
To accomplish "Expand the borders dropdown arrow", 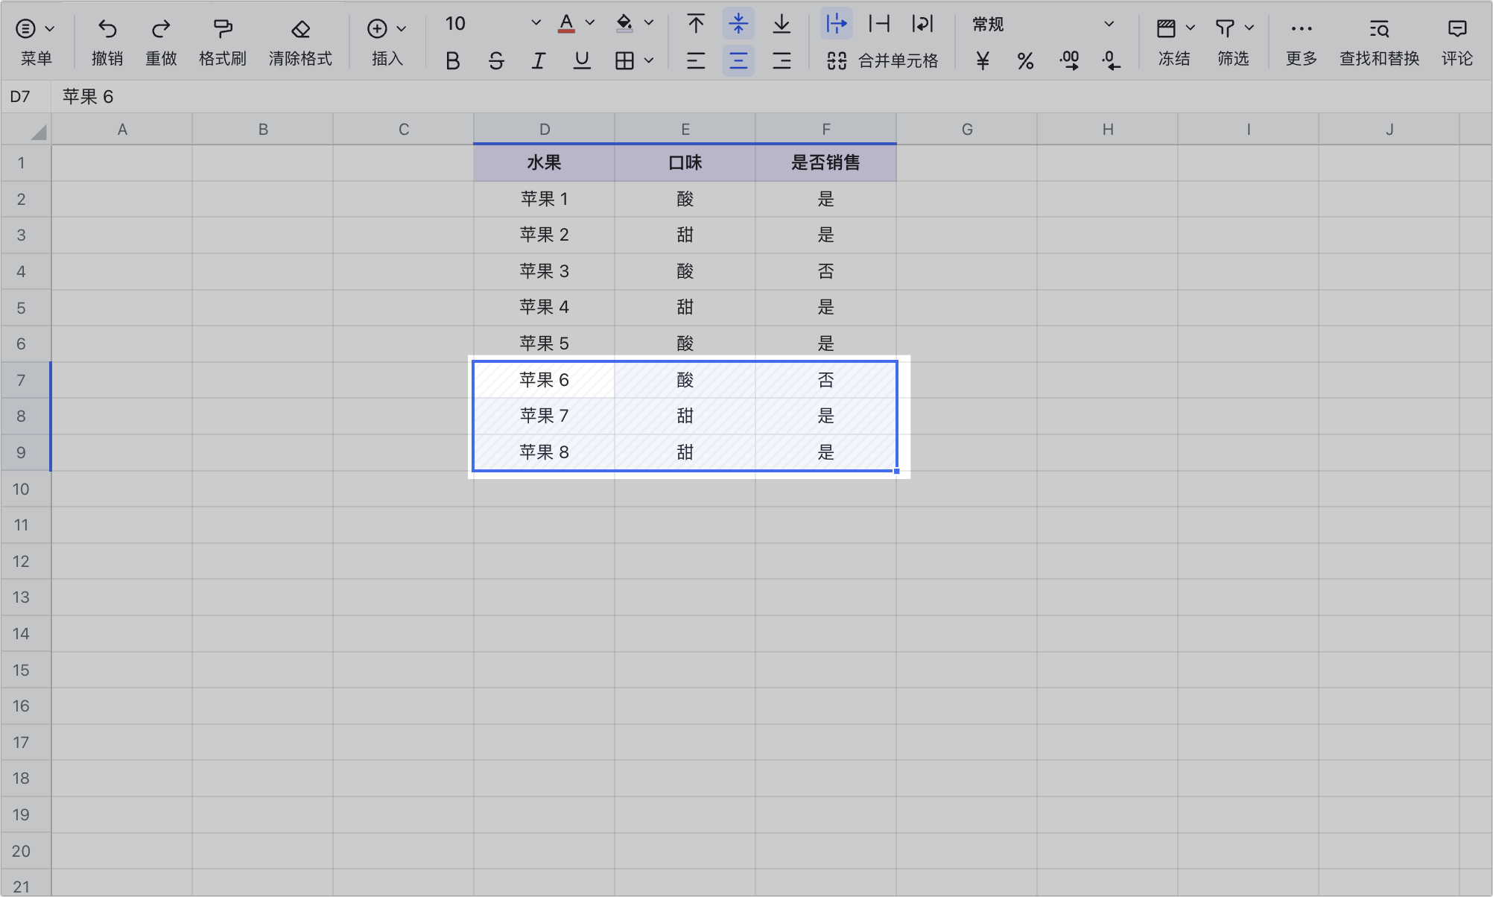I will coord(649,60).
